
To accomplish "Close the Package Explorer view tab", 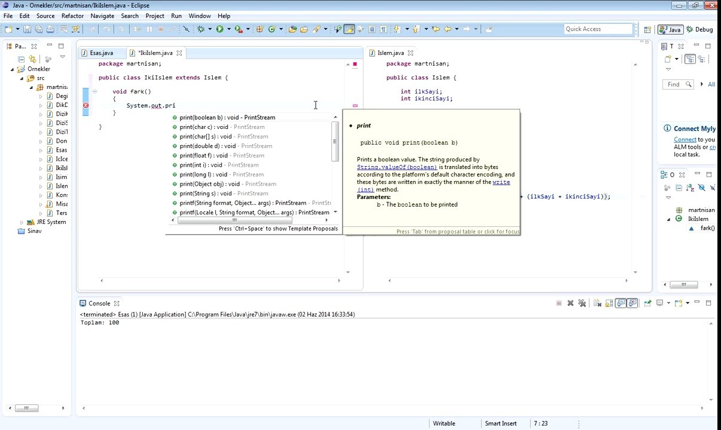I will coord(34,46).
